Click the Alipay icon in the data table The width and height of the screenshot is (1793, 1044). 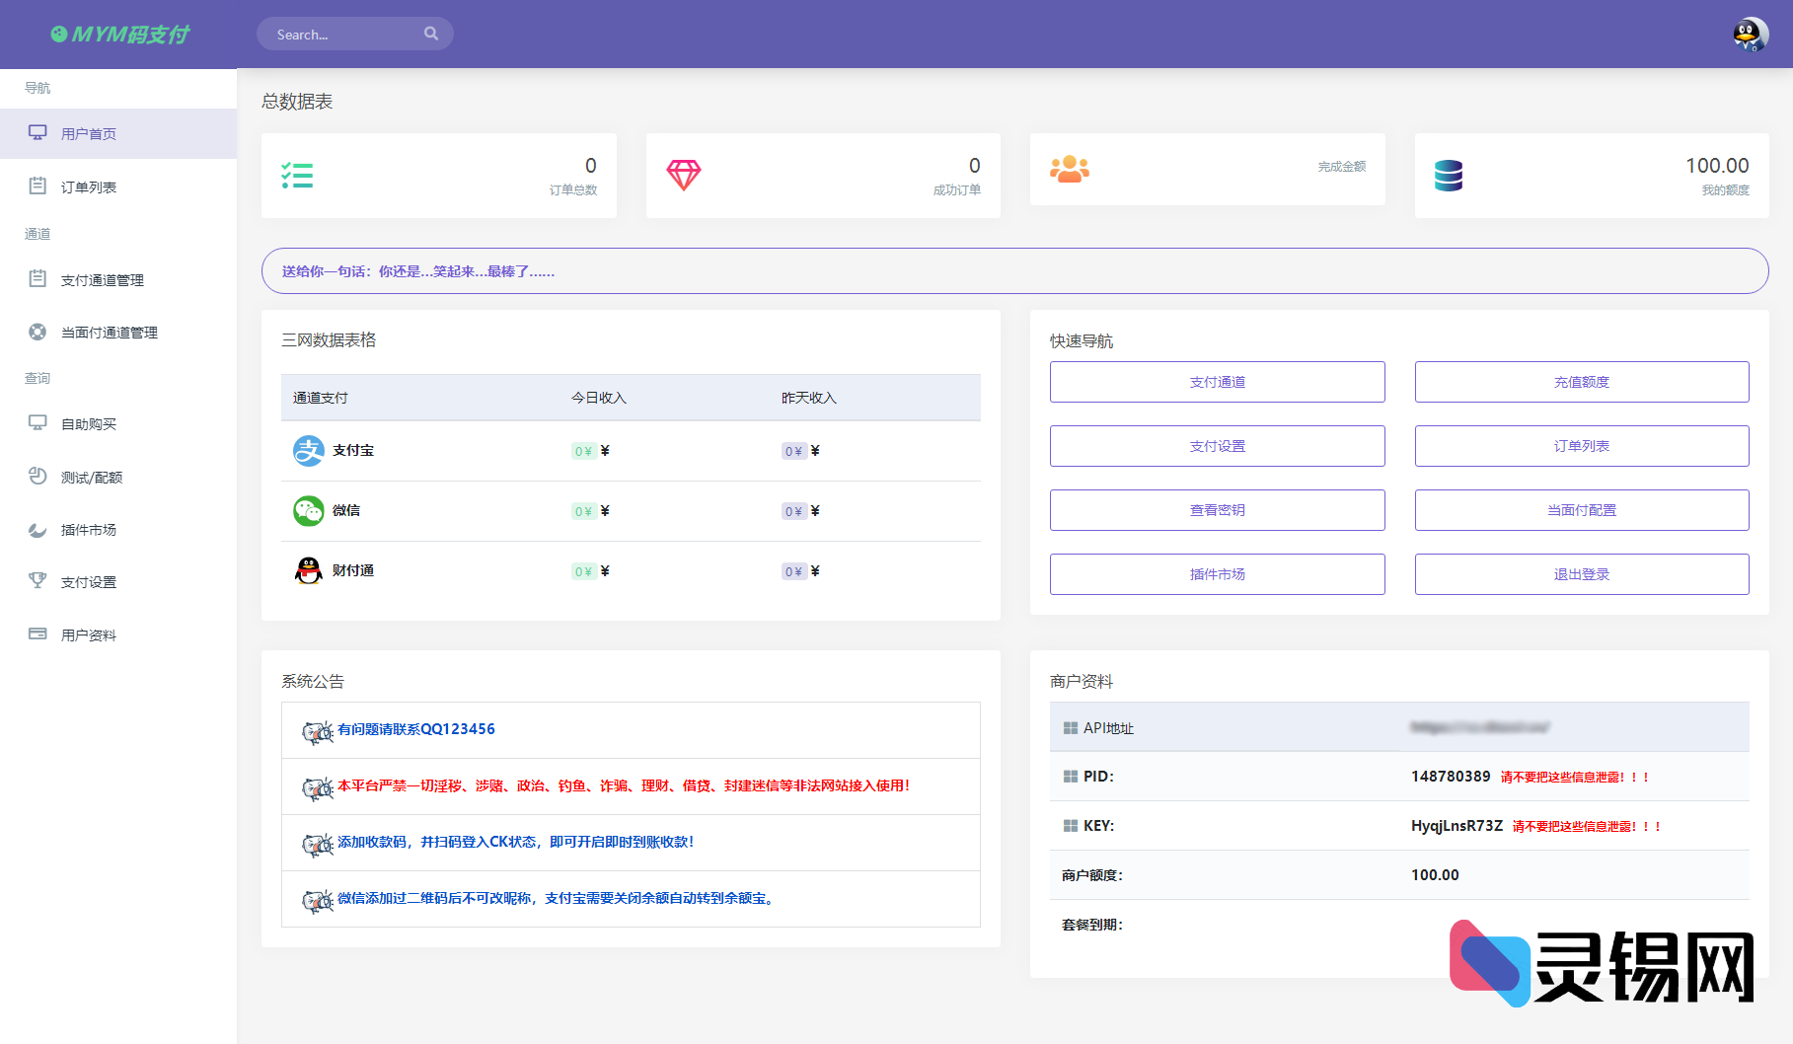click(308, 450)
